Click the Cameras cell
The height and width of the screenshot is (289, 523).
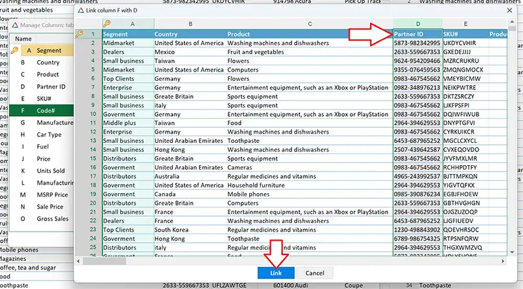310,168
